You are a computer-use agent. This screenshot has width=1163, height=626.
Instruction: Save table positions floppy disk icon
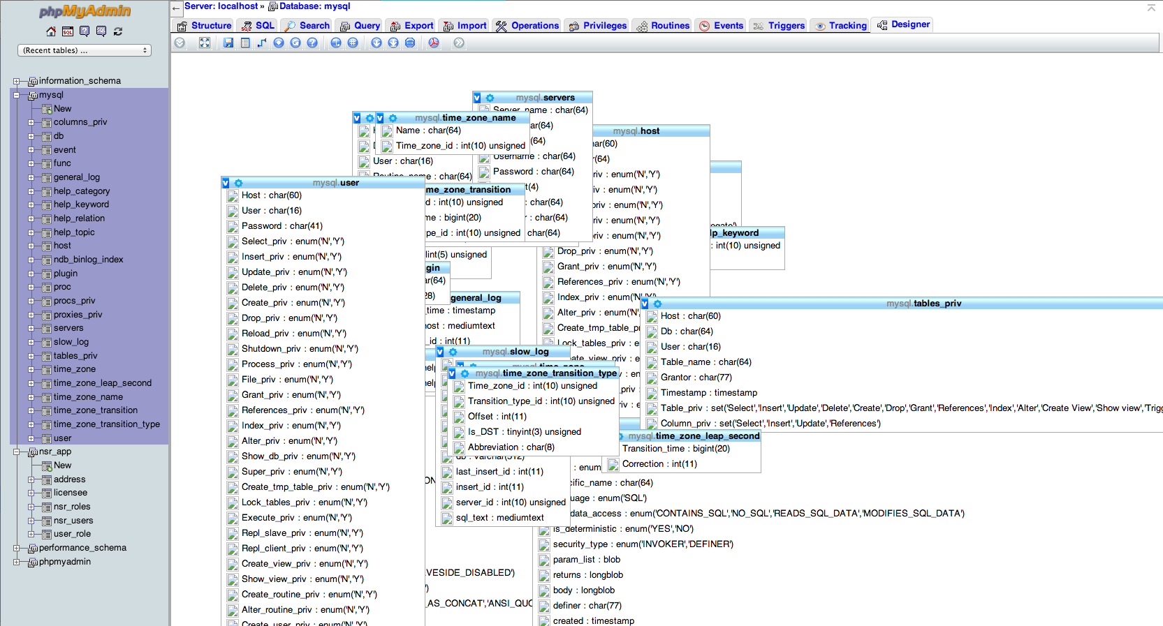point(228,43)
